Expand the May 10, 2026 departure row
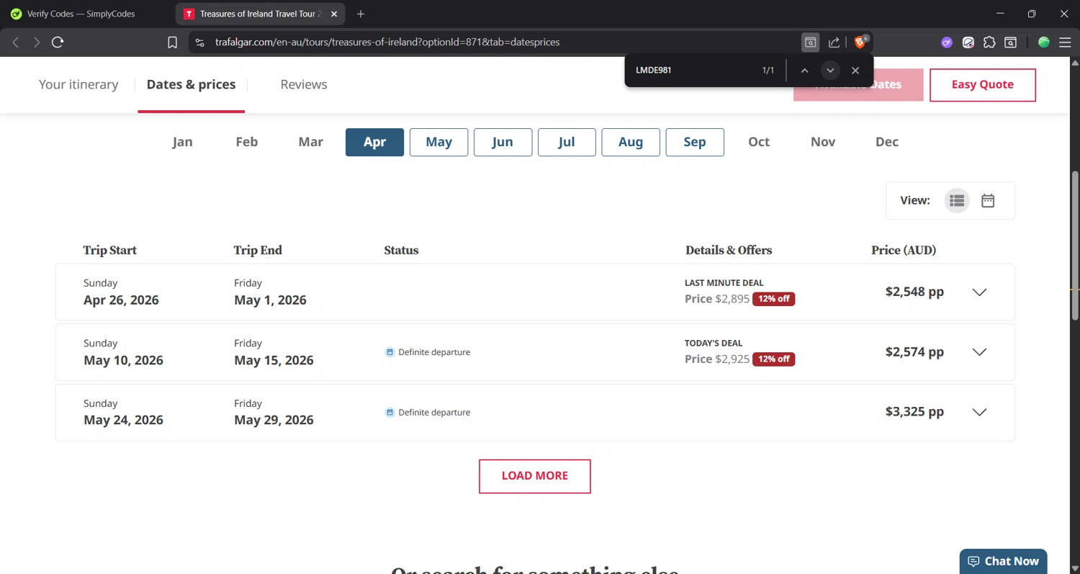This screenshot has height=574, width=1080. tap(979, 352)
